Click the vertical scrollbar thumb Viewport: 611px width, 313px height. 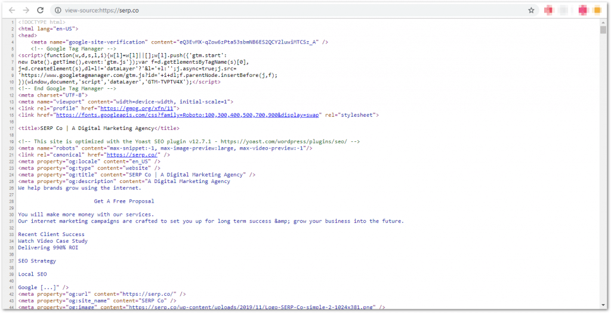coord(603,30)
